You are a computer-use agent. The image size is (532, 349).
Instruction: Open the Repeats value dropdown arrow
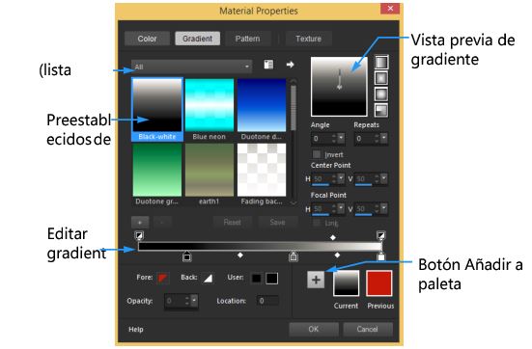pyautogui.click(x=383, y=138)
